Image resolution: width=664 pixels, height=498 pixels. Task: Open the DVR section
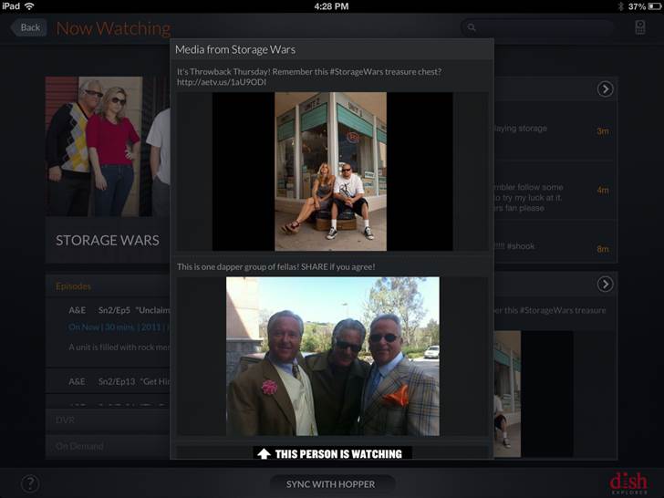65,420
